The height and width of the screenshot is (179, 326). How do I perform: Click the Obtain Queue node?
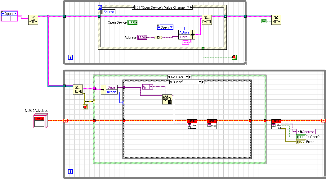tap(33, 20)
